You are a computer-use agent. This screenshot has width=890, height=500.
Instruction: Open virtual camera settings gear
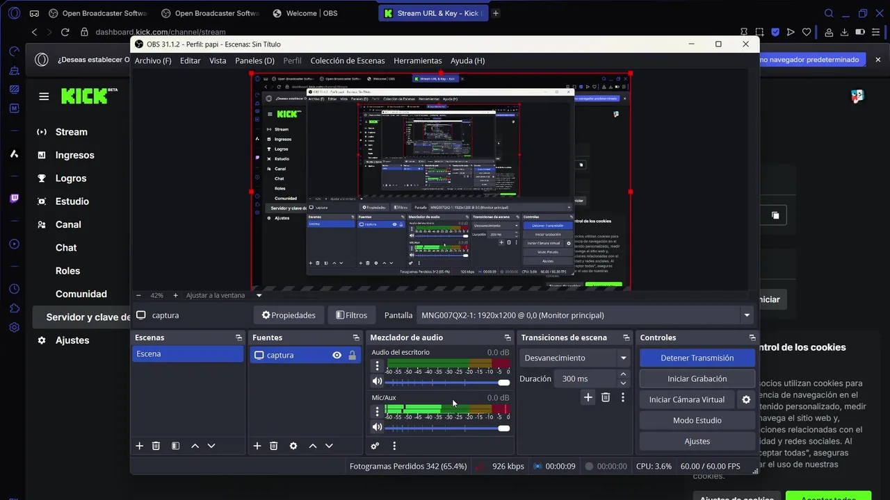coord(746,399)
